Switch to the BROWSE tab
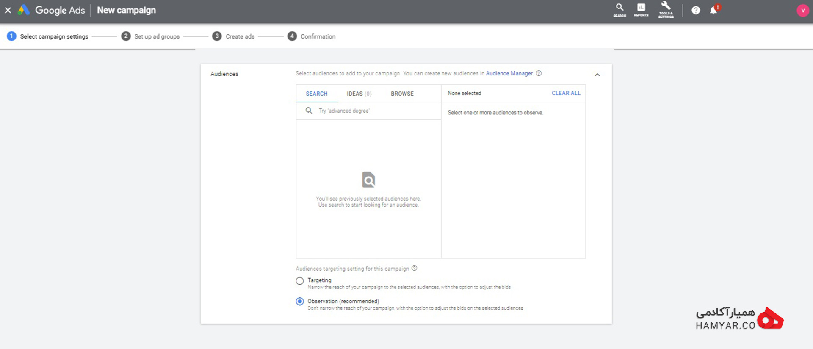The image size is (813, 349). point(402,94)
